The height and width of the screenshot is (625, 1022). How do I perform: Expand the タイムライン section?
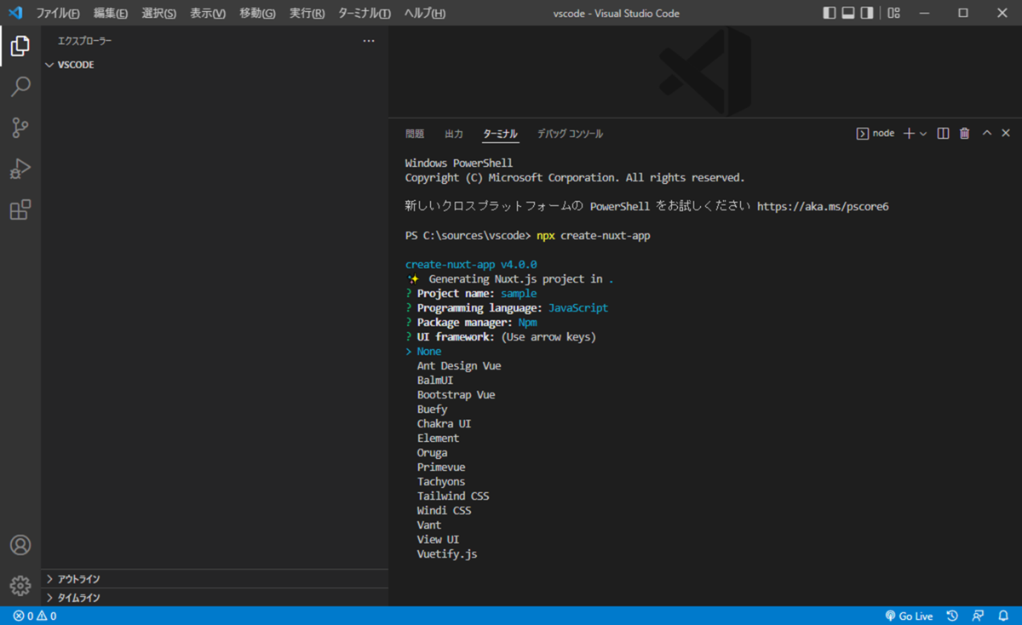pos(215,598)
